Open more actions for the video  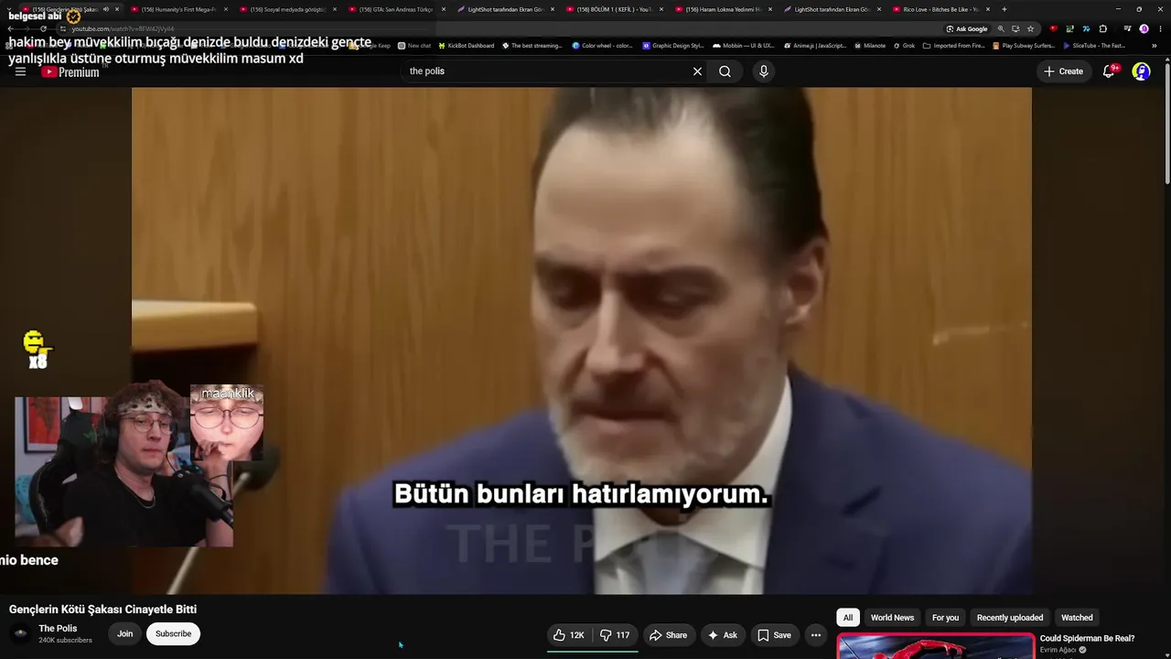[x=816, y=635]
